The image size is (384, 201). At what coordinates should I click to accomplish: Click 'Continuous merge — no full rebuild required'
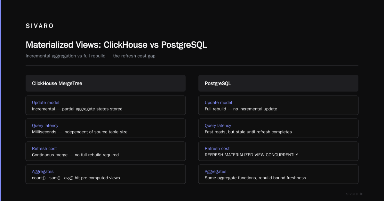pos(75,155)
